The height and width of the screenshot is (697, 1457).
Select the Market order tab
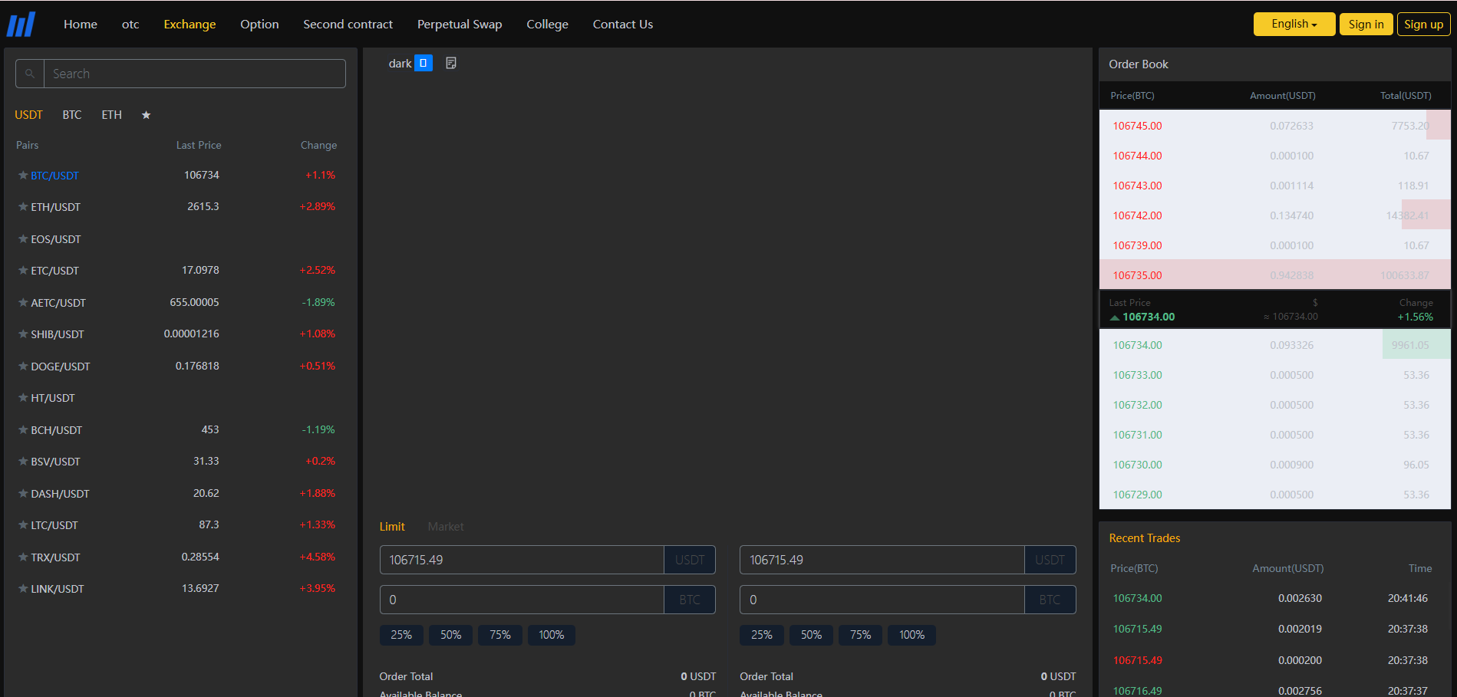click(446, 527)
